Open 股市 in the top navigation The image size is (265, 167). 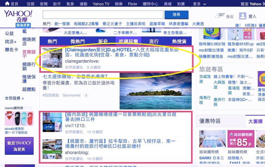pyautogui.click(x=57, y=4)
